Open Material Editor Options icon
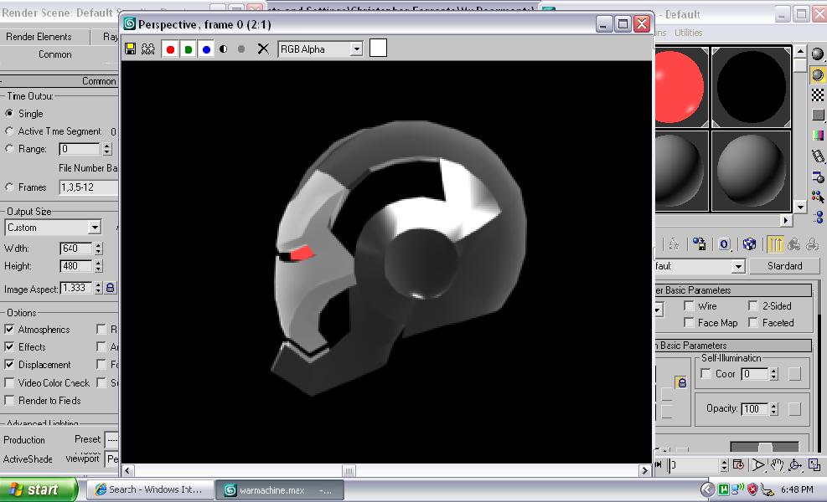The height and width of the screenshot is (502, 827). click(818, 177)
